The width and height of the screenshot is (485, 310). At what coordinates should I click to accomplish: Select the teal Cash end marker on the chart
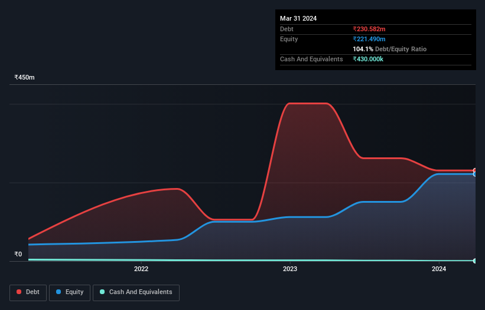475,261
